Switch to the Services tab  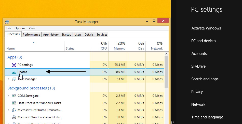pyautogui.click(x=102, y=35)
